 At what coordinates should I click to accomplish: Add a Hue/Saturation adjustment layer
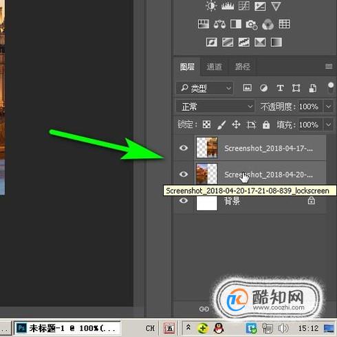(204, 24)
